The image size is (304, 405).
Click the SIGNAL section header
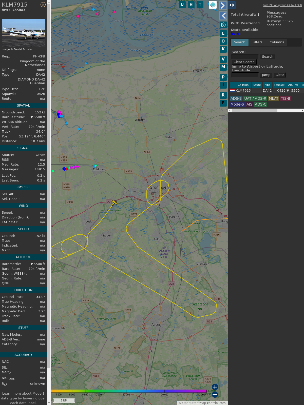click(x=23, y=148)
